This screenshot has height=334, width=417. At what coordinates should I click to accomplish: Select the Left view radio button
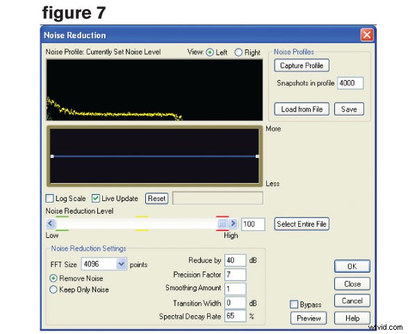210,52
